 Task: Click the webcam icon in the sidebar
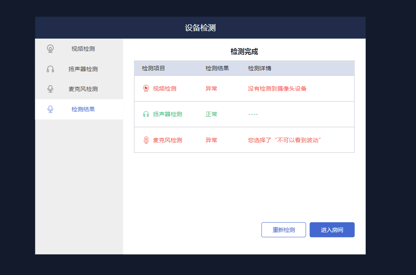click(x=50, y=49)
